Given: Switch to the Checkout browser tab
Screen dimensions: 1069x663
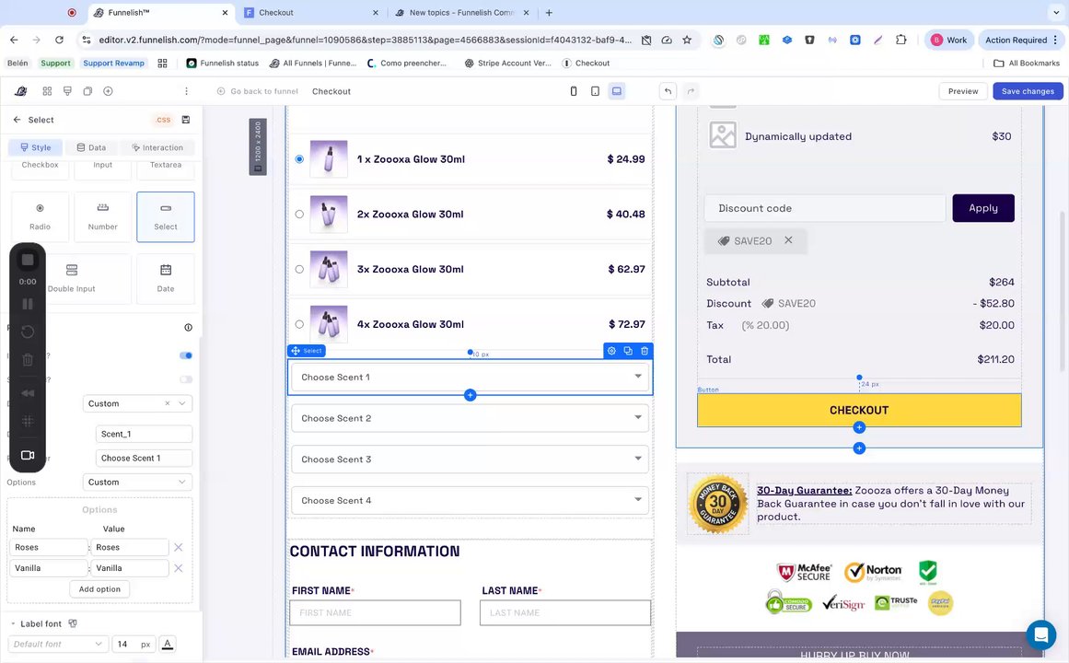Looking at the screenshot, I should click(x=311, y=12).
